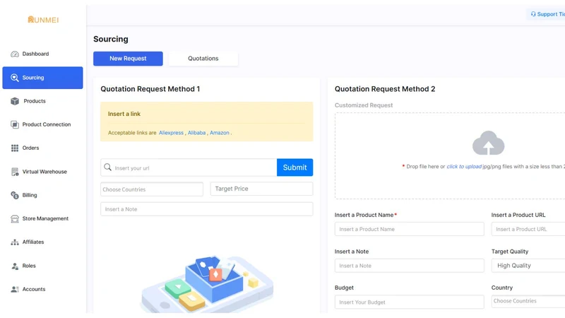The height and width of the screenshot is (318, 565).
Task: Open the Alibaba link
Action: point(197,133)
